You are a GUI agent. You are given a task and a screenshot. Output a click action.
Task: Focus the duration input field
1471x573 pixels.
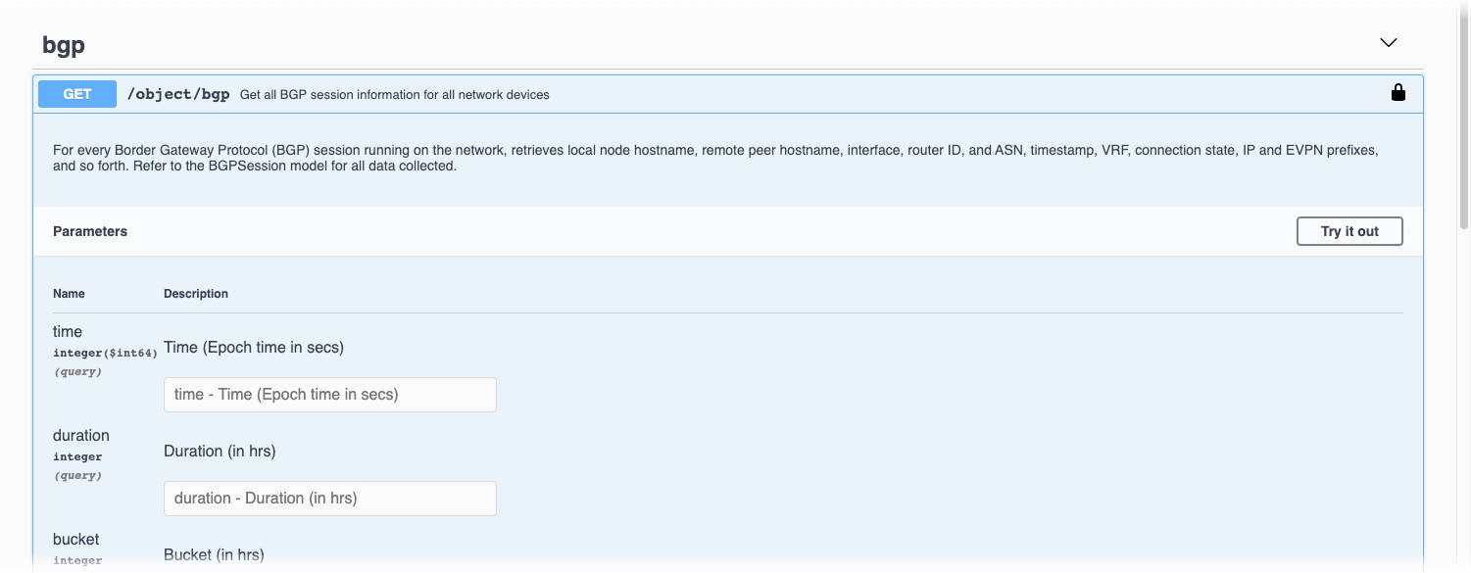pos(329,499)
